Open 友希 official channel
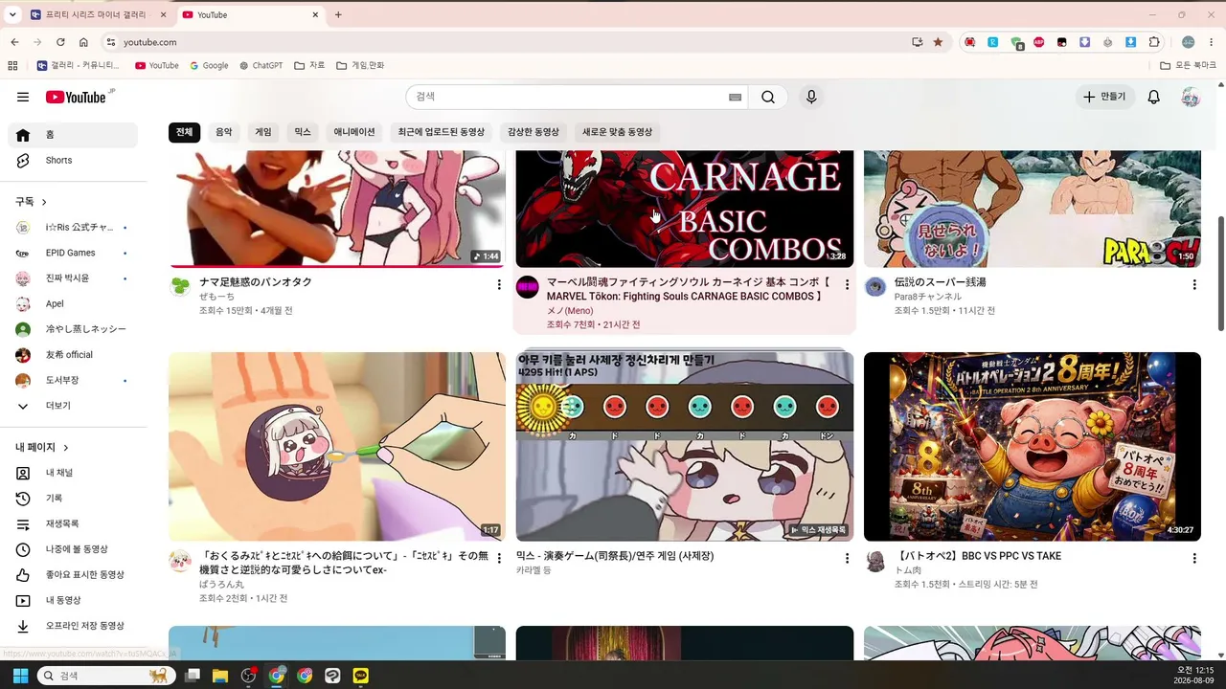This screenshot has height=689, width=1226. (73, 355)
